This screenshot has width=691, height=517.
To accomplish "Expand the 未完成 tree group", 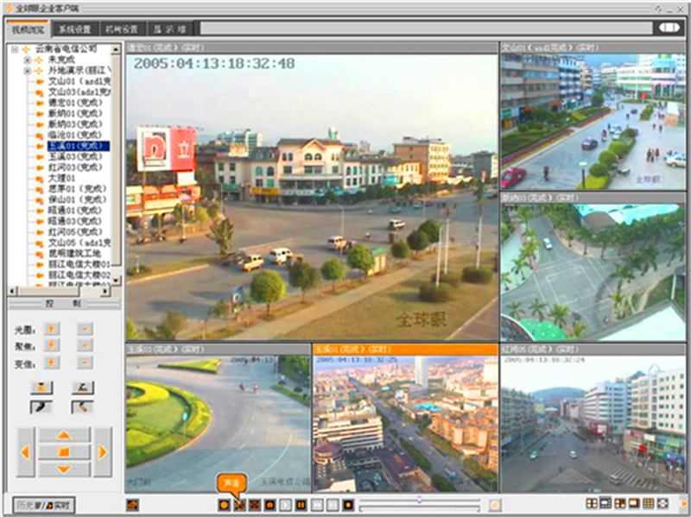I will click(x=27, y=60).
